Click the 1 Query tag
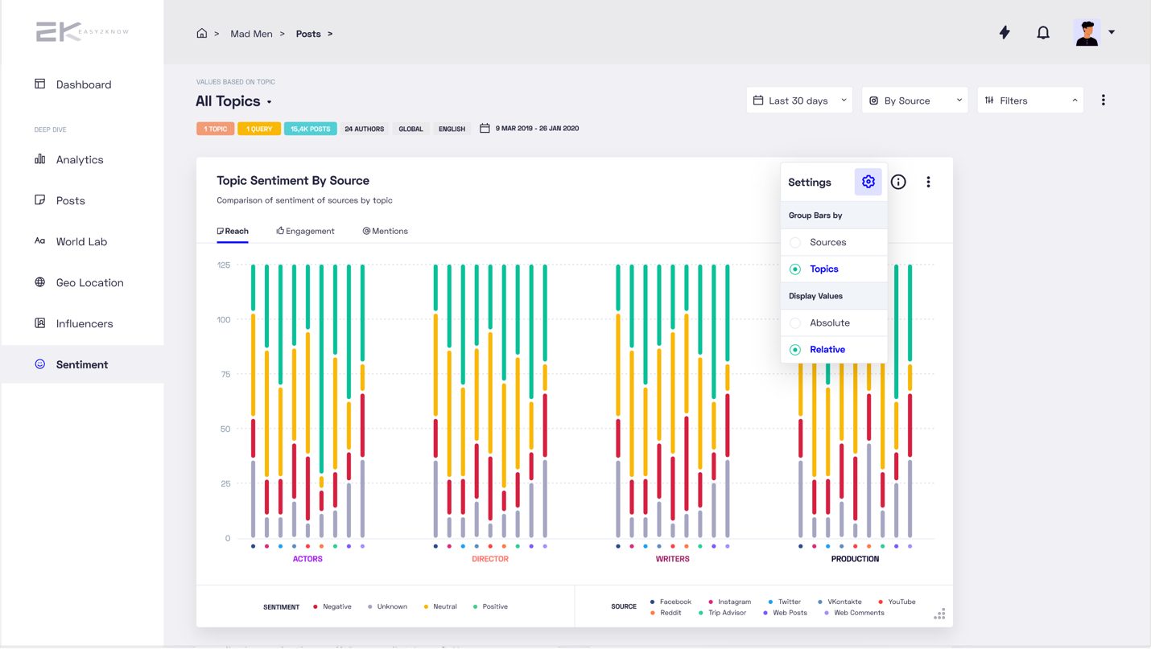The width and height of the screenshot is (1151, 649). click(259, 129)
